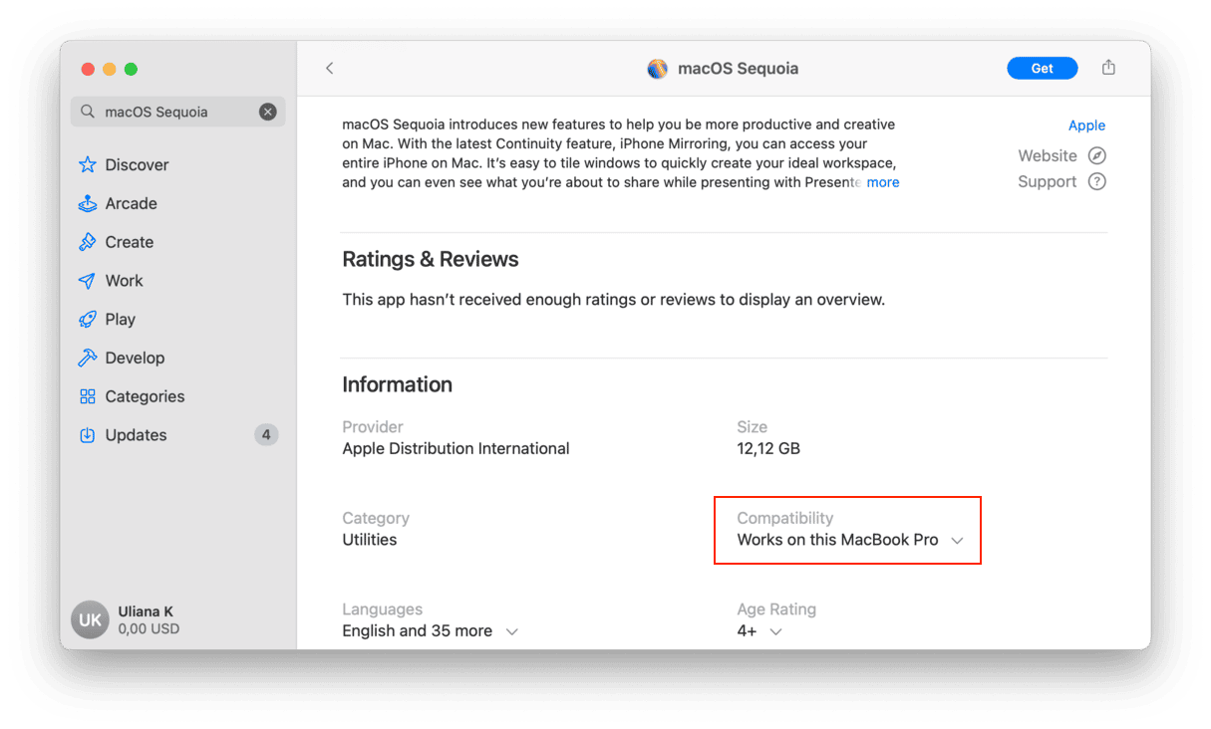Visit the Website compass link
1211x729 pixels.
pyautogui.click(x=1096, y=155)
